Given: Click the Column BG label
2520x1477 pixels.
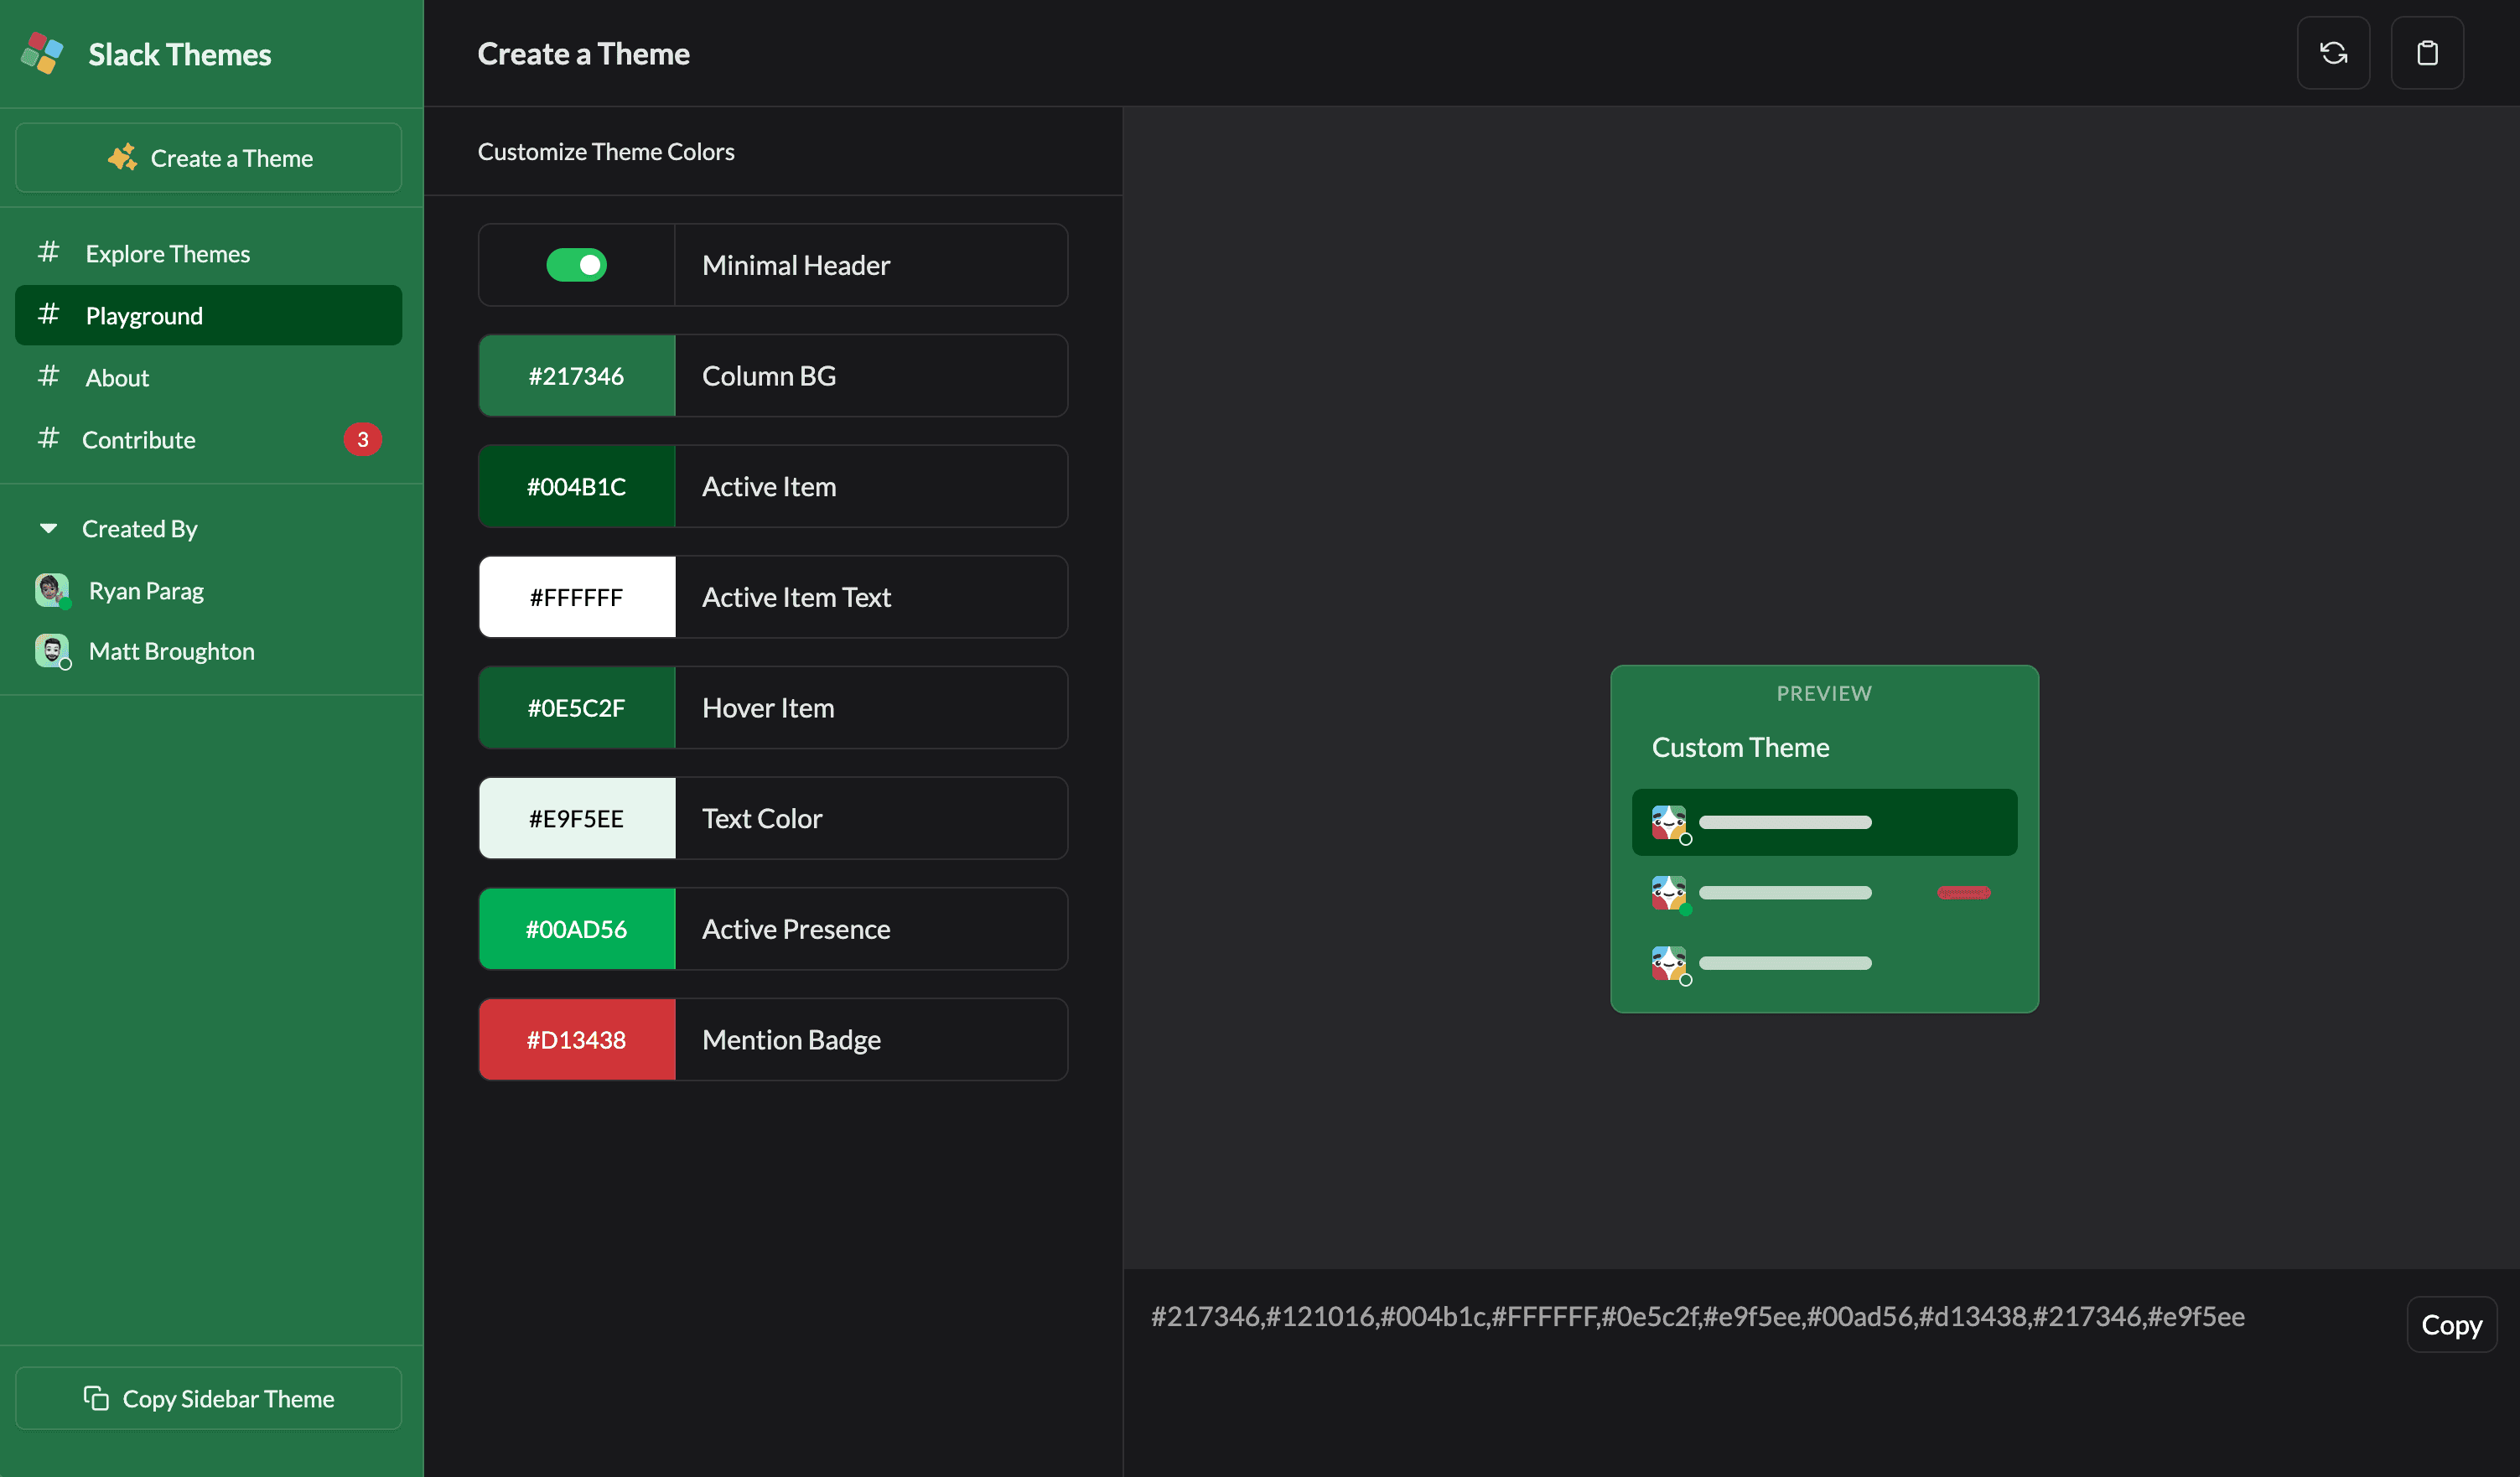Looking at the screenshot, I should [x=768, y=376].
